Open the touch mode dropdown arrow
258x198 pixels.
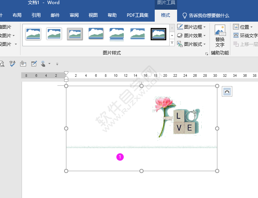tap(49, 64)
